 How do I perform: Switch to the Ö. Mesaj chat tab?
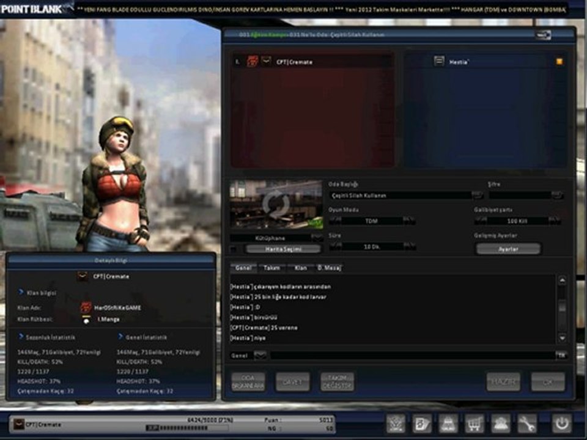[330, 268]
